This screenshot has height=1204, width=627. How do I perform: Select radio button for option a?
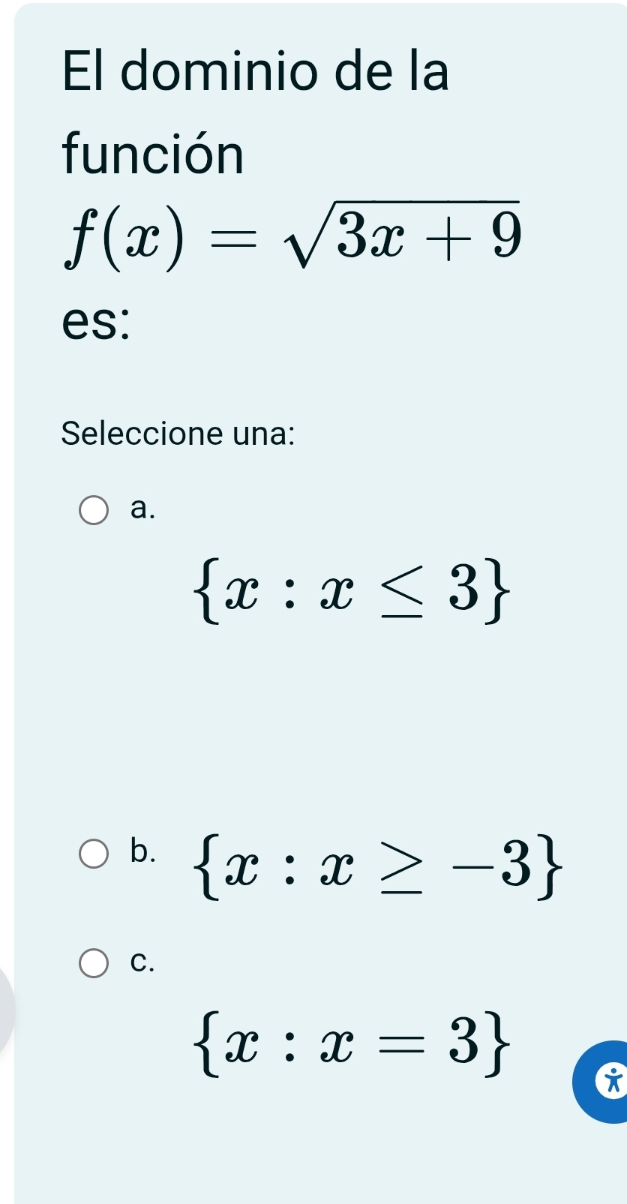coord(92,508)
